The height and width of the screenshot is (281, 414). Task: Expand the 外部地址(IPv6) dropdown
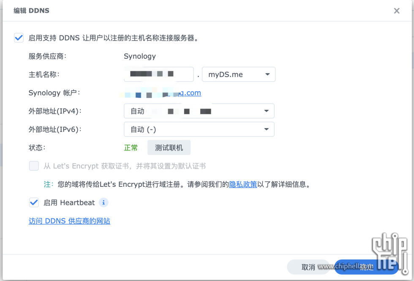coord(199,129)
